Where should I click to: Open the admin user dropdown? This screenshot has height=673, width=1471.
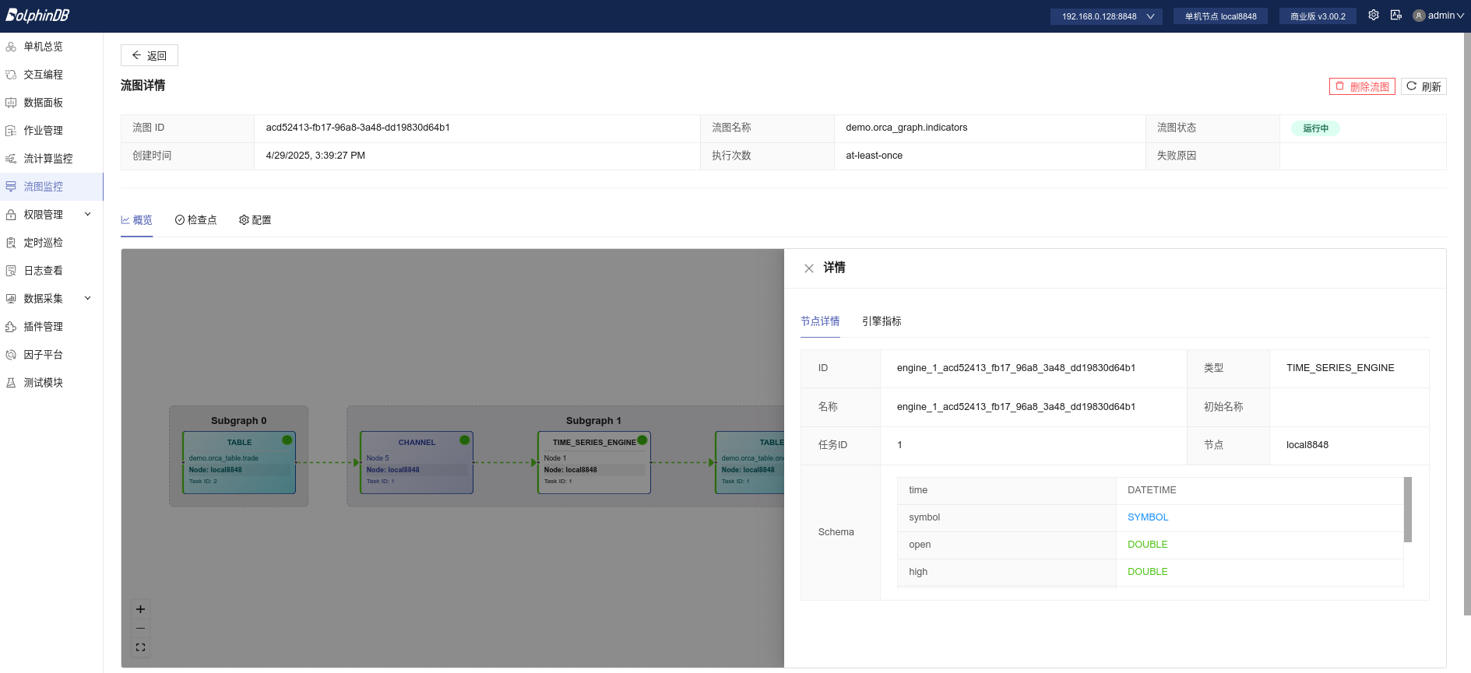[x=1439, y=16]
